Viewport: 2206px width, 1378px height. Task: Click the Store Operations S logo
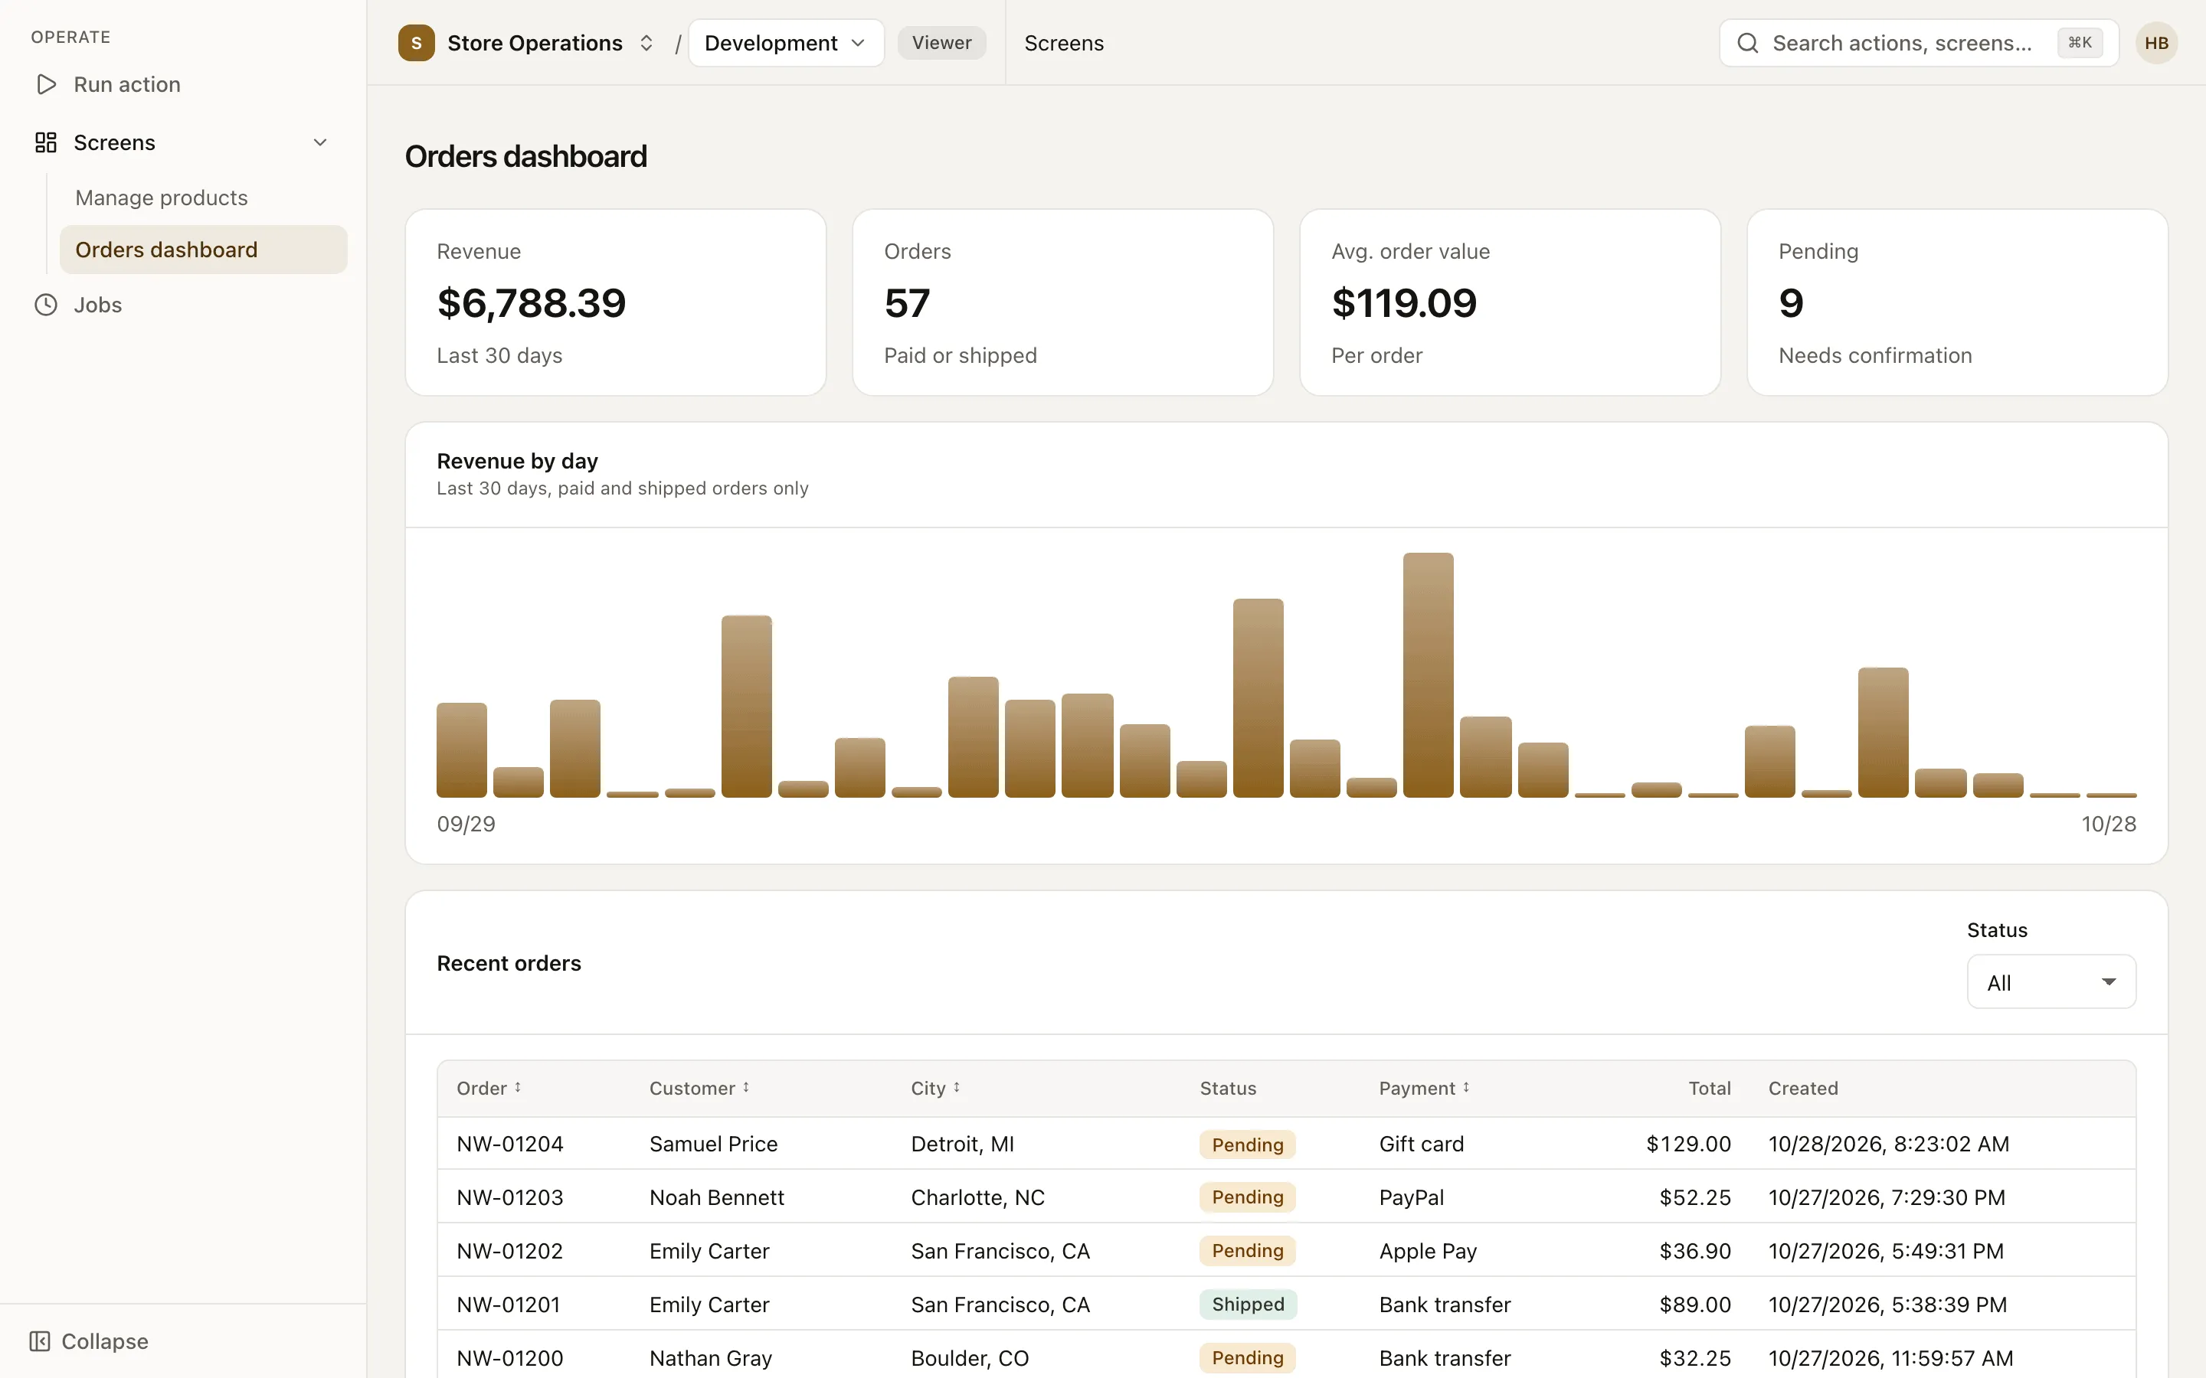pos(417,43)
